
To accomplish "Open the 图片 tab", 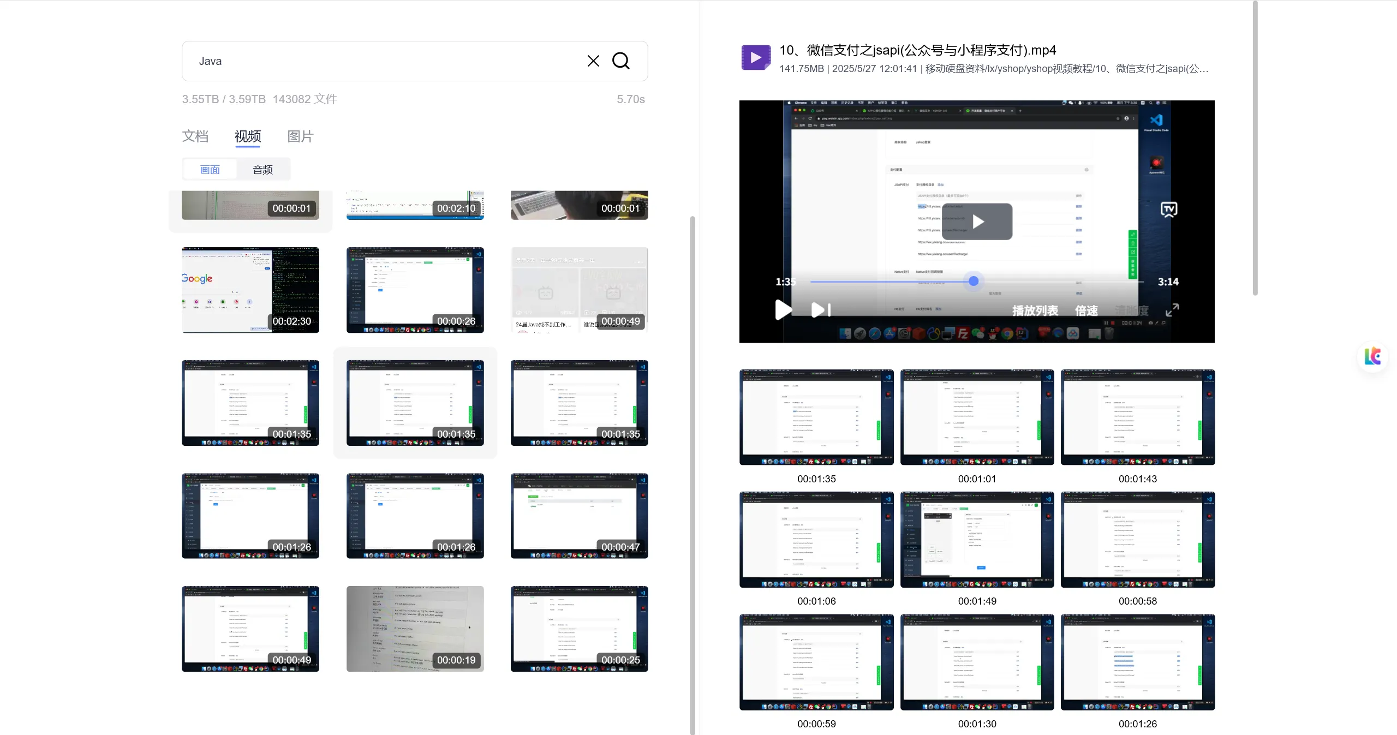I will [x=300, y=136].
